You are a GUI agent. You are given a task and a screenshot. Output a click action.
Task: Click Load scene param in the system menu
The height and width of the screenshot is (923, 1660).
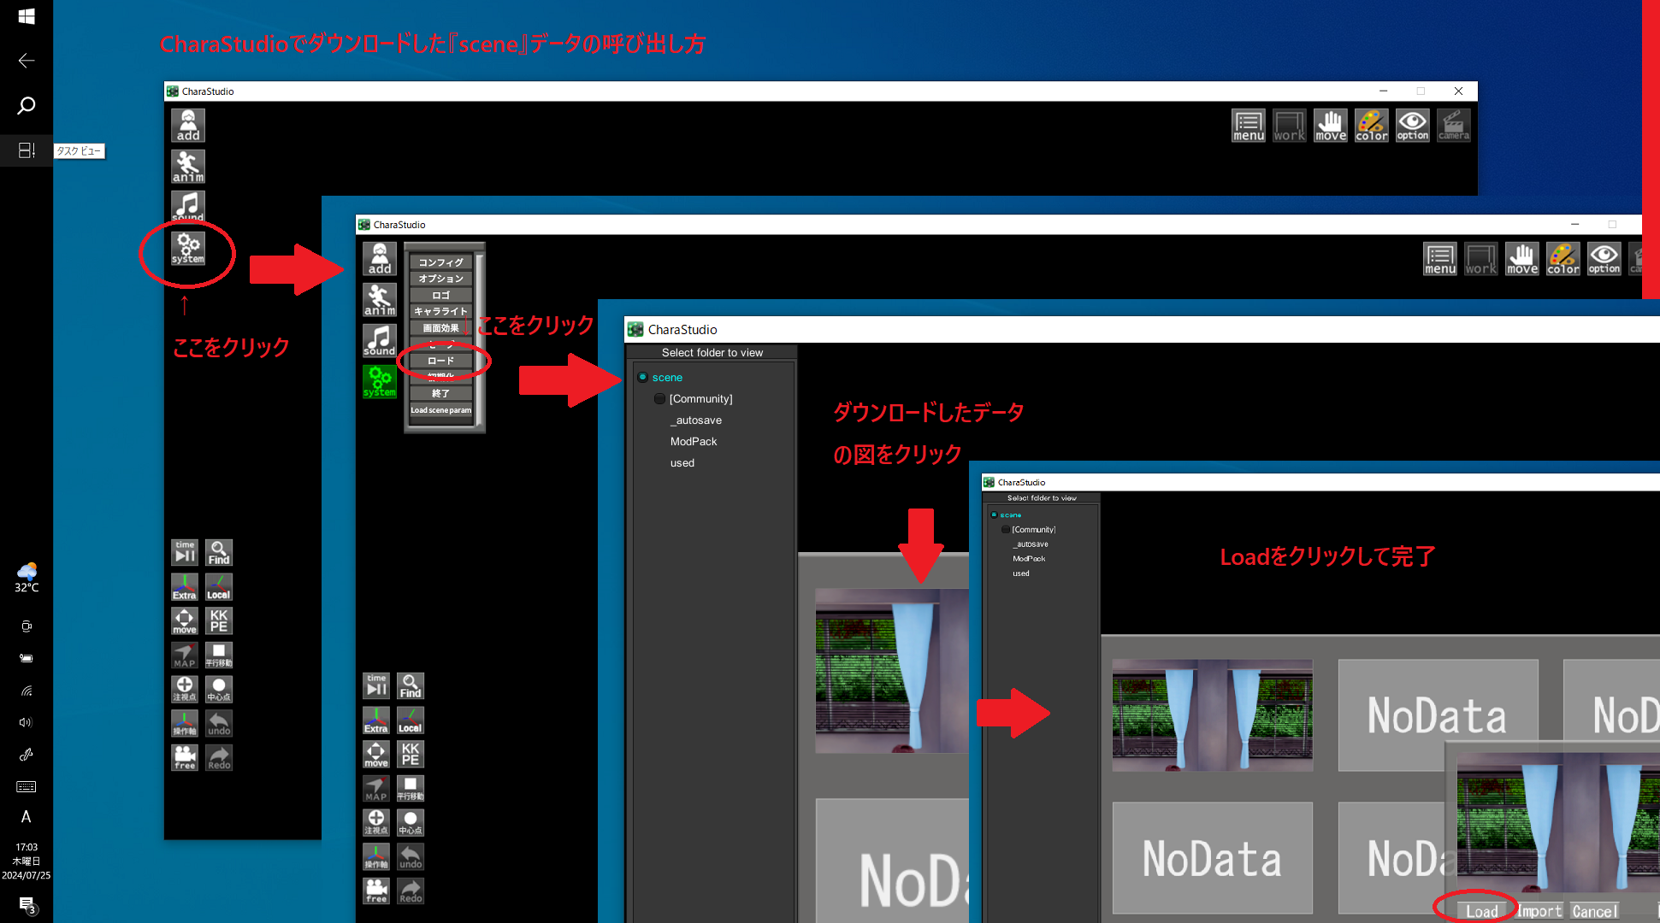click(x=440, y=410)
